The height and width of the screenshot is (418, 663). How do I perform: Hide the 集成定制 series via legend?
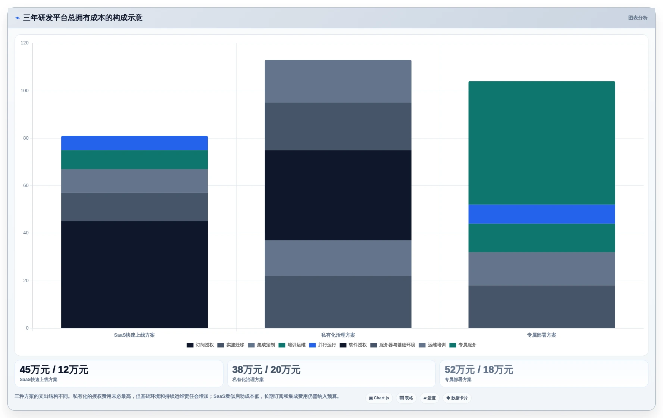(261, 345)
